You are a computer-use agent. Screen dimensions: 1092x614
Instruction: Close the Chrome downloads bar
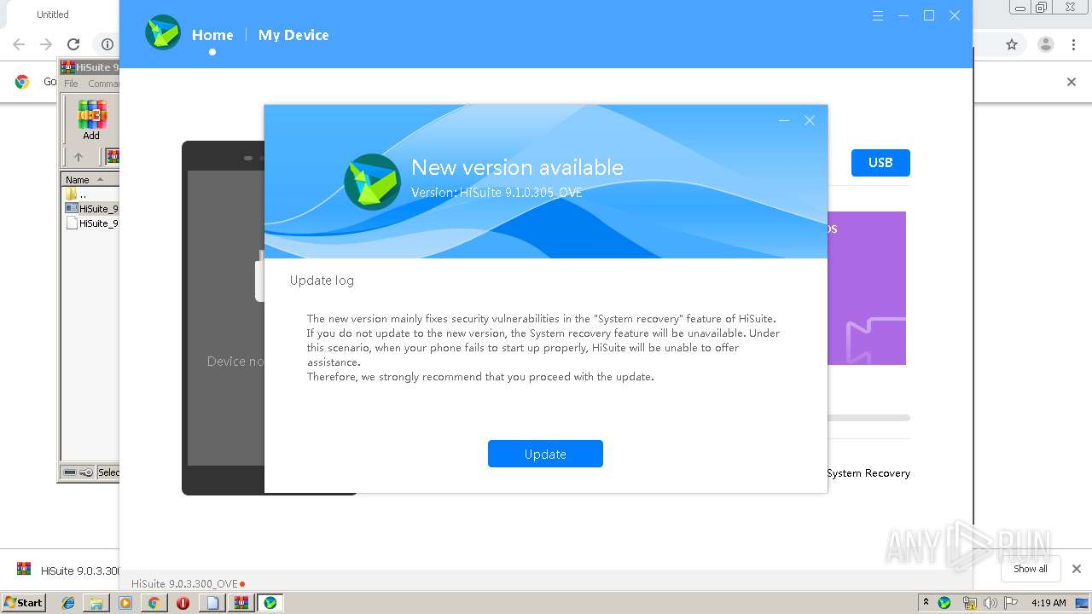(x=1077, y=569)
